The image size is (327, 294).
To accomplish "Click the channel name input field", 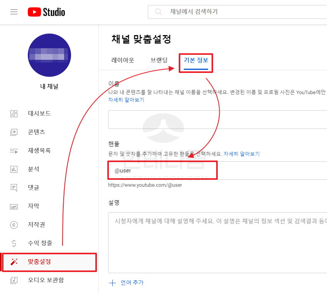I will point(217,120).
